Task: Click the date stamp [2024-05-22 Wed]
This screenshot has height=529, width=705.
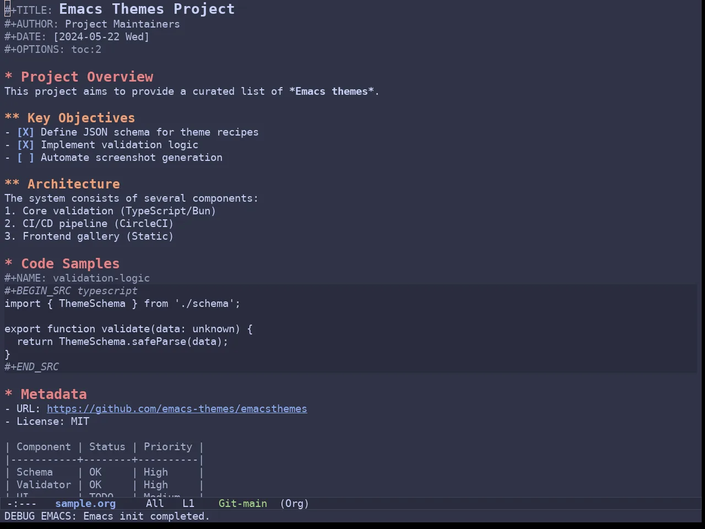Action: (x=101, y=37)
